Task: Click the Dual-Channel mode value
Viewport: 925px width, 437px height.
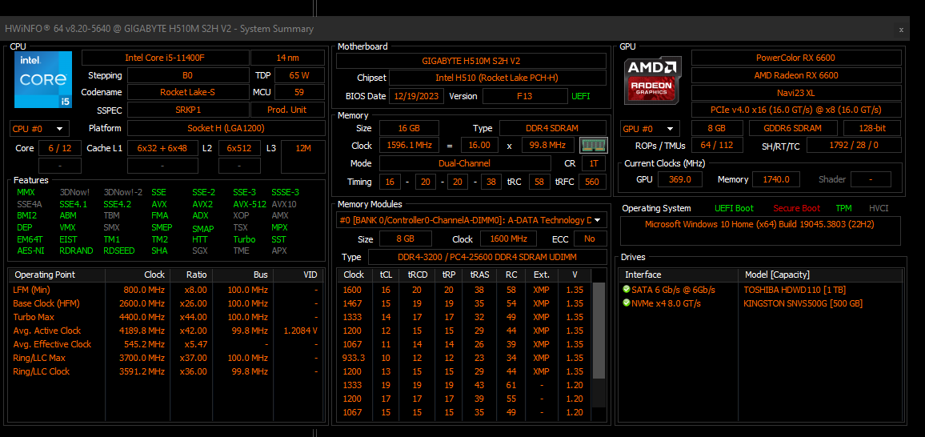Action: pos(464,163)
